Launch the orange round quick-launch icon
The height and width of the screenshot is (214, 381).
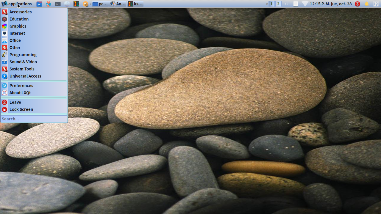pyautogui.click(x=85, y=4)
